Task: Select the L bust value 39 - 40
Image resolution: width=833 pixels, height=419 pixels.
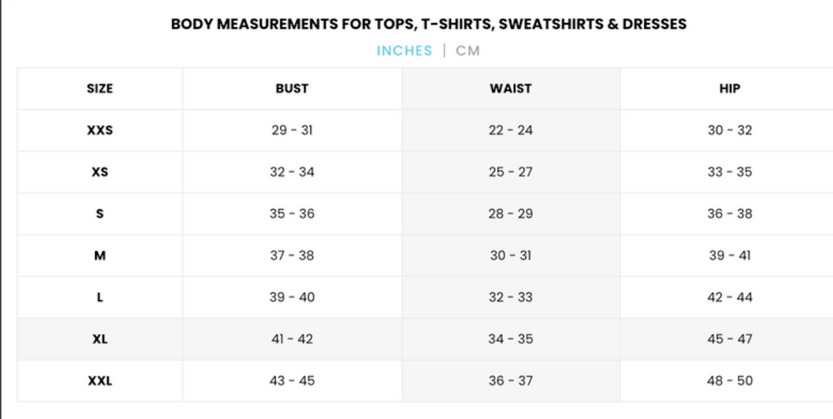Action: point(292,297)
